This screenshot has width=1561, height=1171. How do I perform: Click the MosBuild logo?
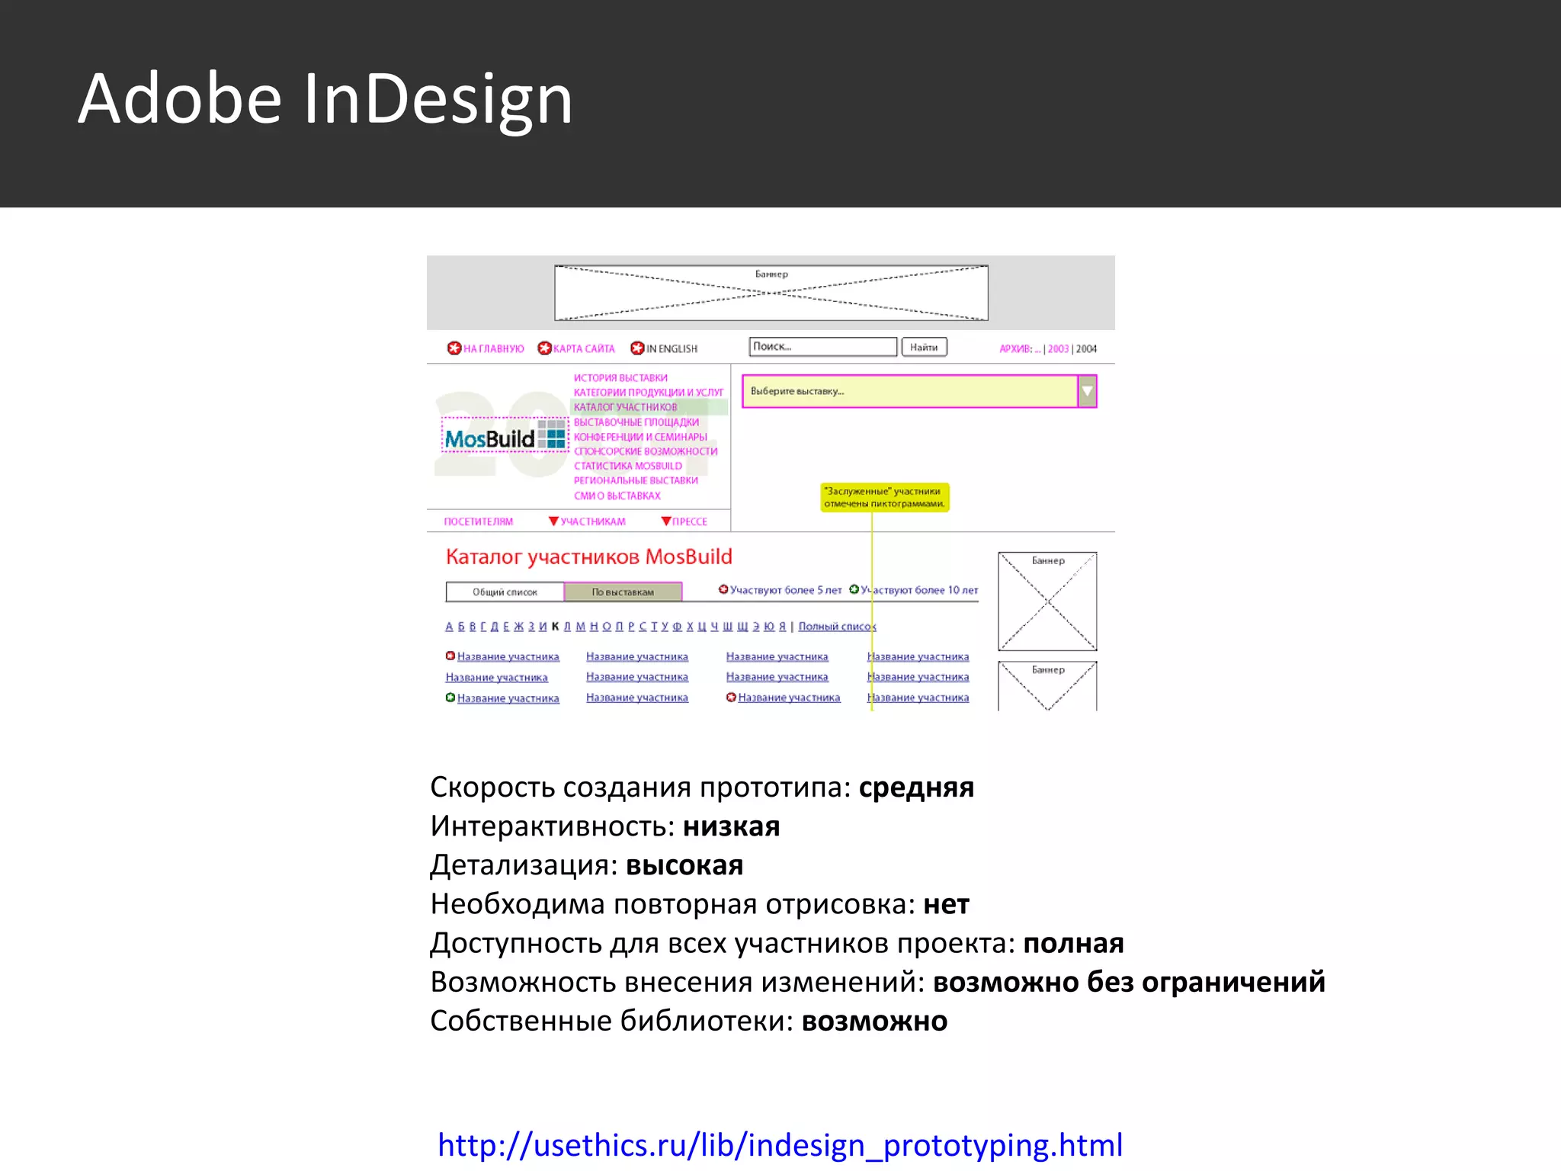click(505, 435)
